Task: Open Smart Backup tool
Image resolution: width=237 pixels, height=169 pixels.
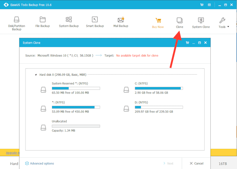Action: click(x=95, y=22)
